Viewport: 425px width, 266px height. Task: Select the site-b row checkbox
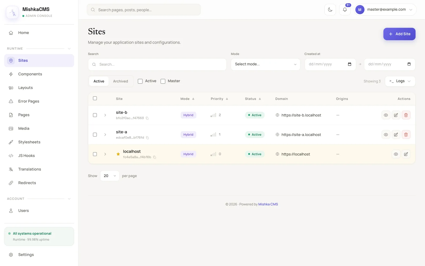coord(95,115)
